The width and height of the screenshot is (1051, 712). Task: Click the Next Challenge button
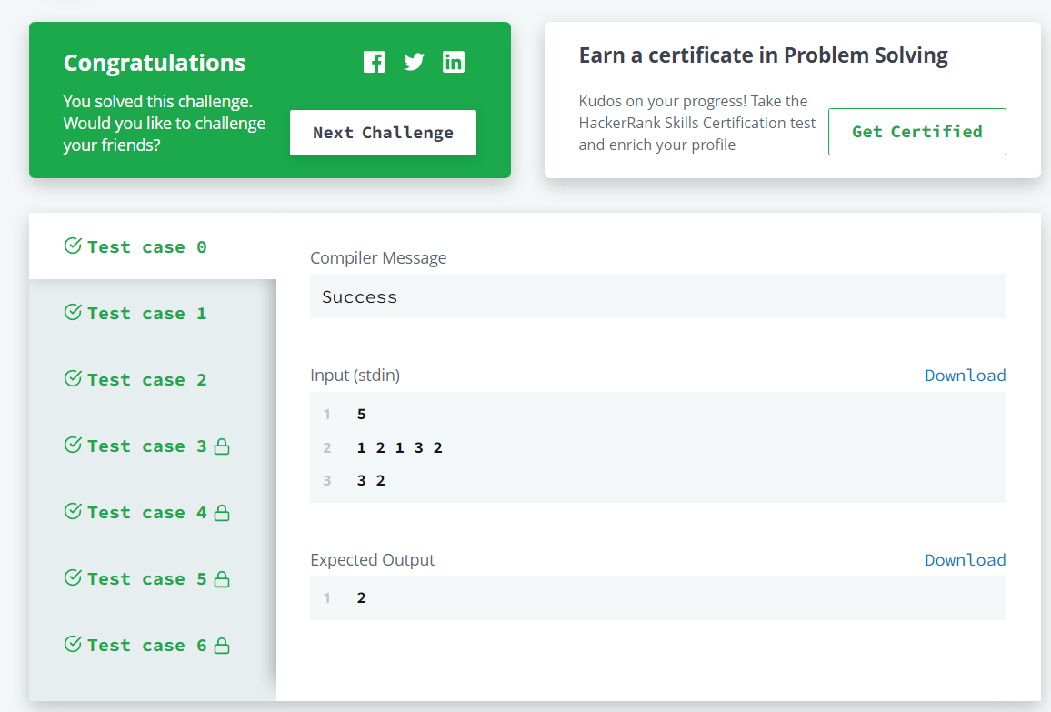point(383,133)
